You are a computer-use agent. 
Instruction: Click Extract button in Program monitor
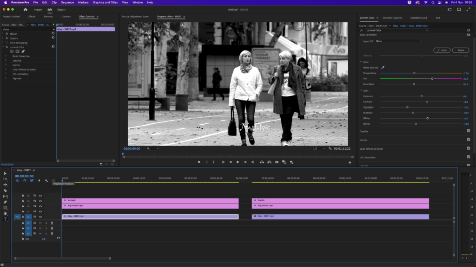click(x=269, y=162)
